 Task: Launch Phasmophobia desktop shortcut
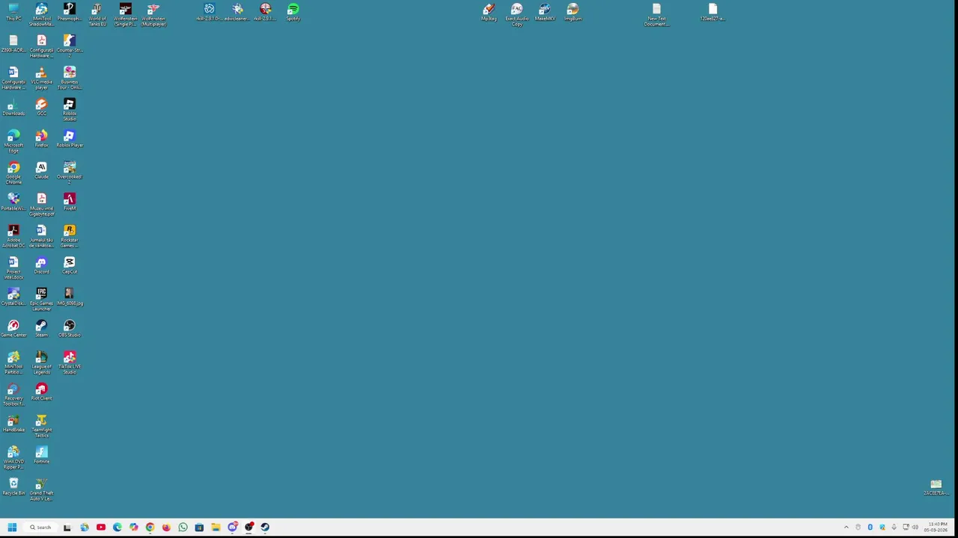click(70, 13)
